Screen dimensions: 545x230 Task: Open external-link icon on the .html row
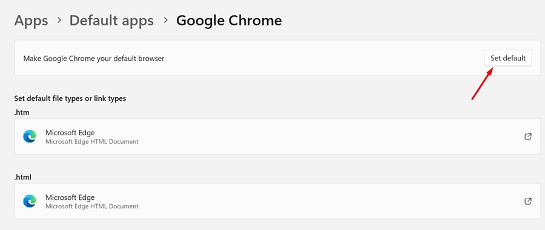[x=527, y=201]
